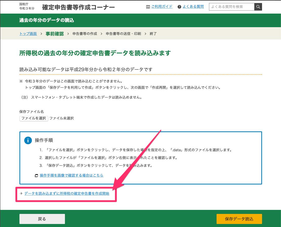Click the search magnifier icon
The height and width of the screenshot is (227, 281).
258,7
